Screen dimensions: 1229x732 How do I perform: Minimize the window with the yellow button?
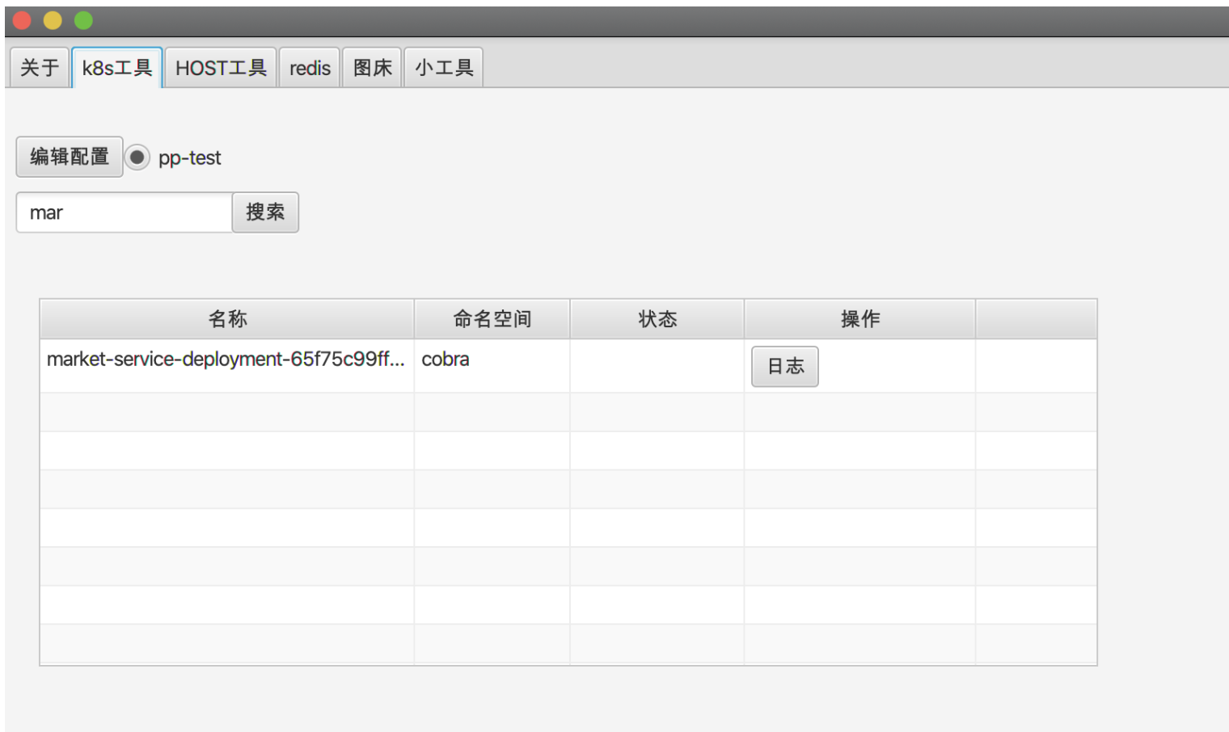pyautogui.click(x=53, y=20)
